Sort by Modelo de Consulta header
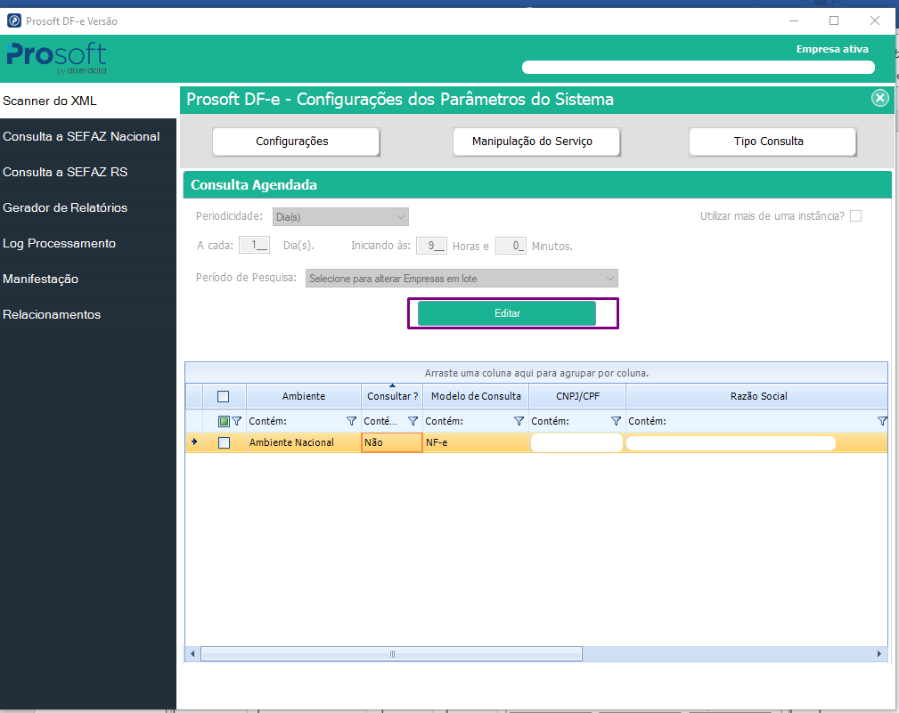 [x=476, y=396]
